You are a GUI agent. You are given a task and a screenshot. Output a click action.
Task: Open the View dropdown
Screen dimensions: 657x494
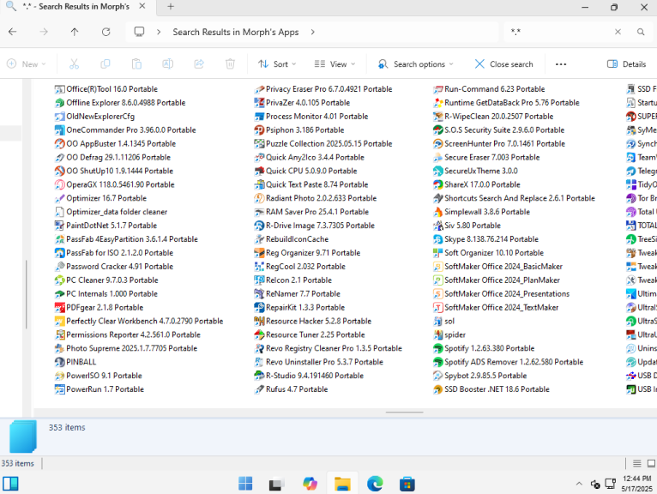(335, 64)
